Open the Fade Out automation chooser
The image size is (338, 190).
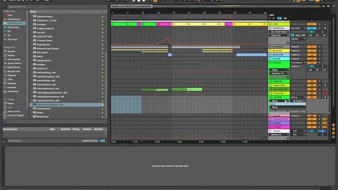coord(279,35)
